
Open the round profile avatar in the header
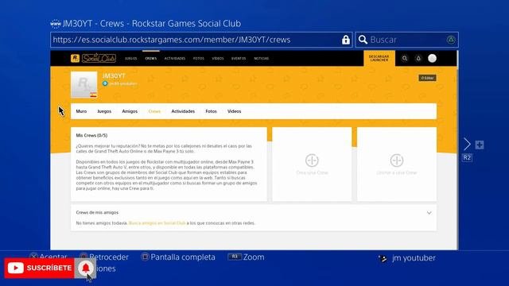(432, 58)
